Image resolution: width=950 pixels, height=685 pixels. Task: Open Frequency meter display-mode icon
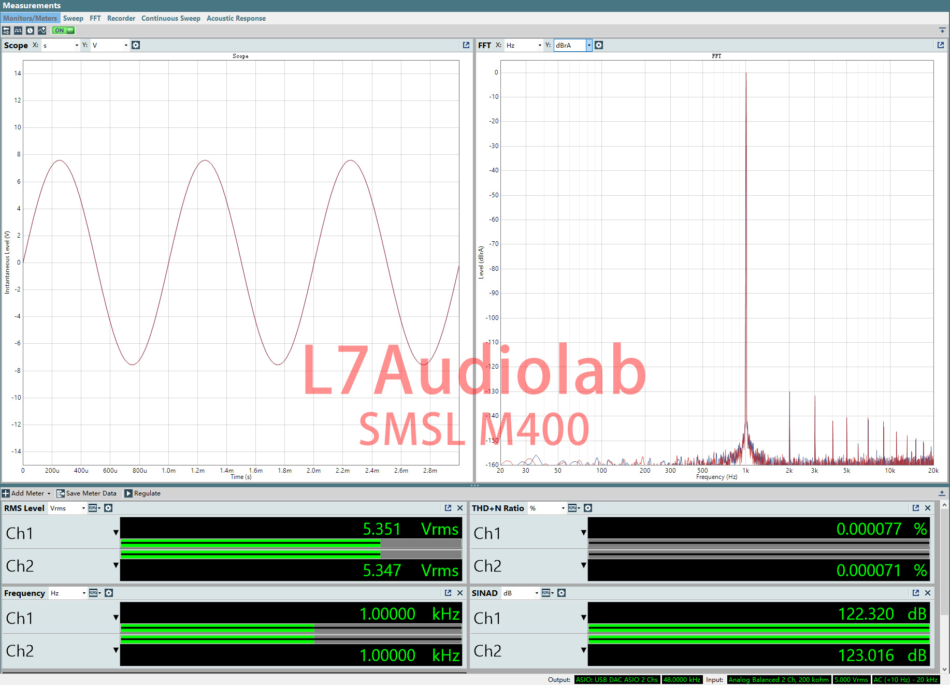95,593
